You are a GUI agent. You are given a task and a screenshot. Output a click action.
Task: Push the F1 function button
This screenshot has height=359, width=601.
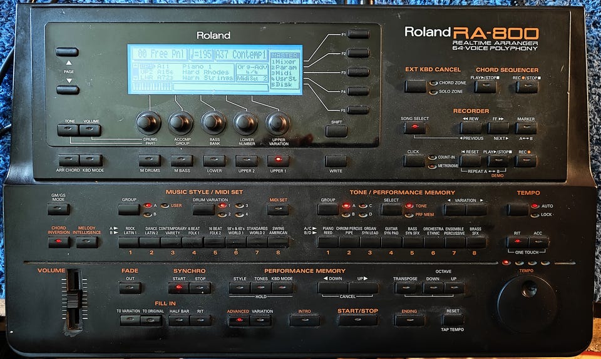(x=359, y=34)
